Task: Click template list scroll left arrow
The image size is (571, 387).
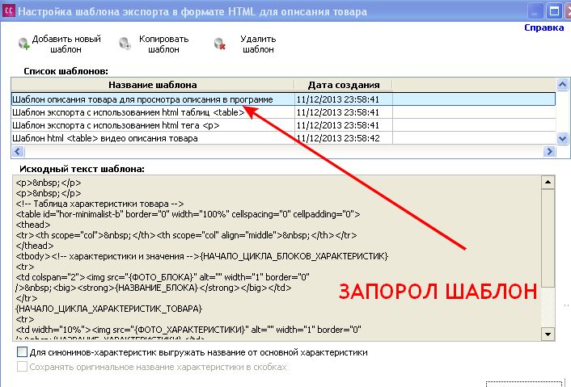Action: click(18, 151)
